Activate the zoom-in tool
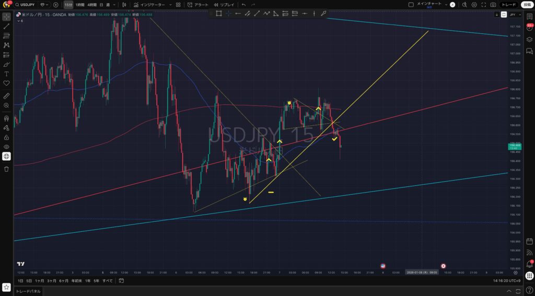The height and width of the screenshot is (296, 535). (6, 105)
